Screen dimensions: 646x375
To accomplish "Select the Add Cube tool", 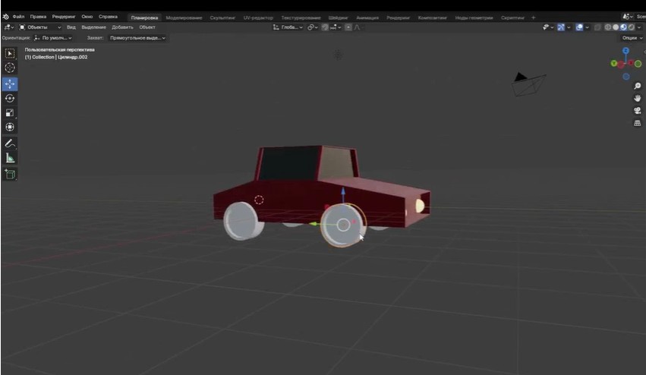I will (10, 174).
